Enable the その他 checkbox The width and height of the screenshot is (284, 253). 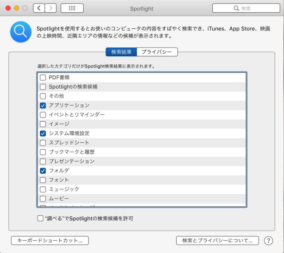tap(43, 96)
